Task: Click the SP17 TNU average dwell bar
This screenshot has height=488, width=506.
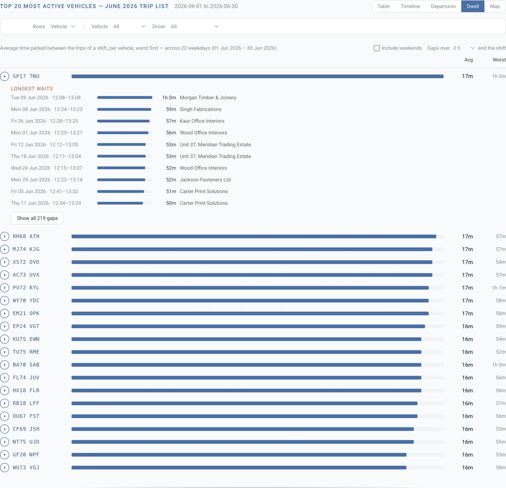Action: [257, 76]
